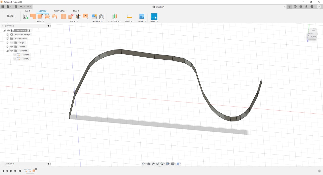Select Sketch2 in the browser tree
The image size is (323, 175).
pos(26,59)
